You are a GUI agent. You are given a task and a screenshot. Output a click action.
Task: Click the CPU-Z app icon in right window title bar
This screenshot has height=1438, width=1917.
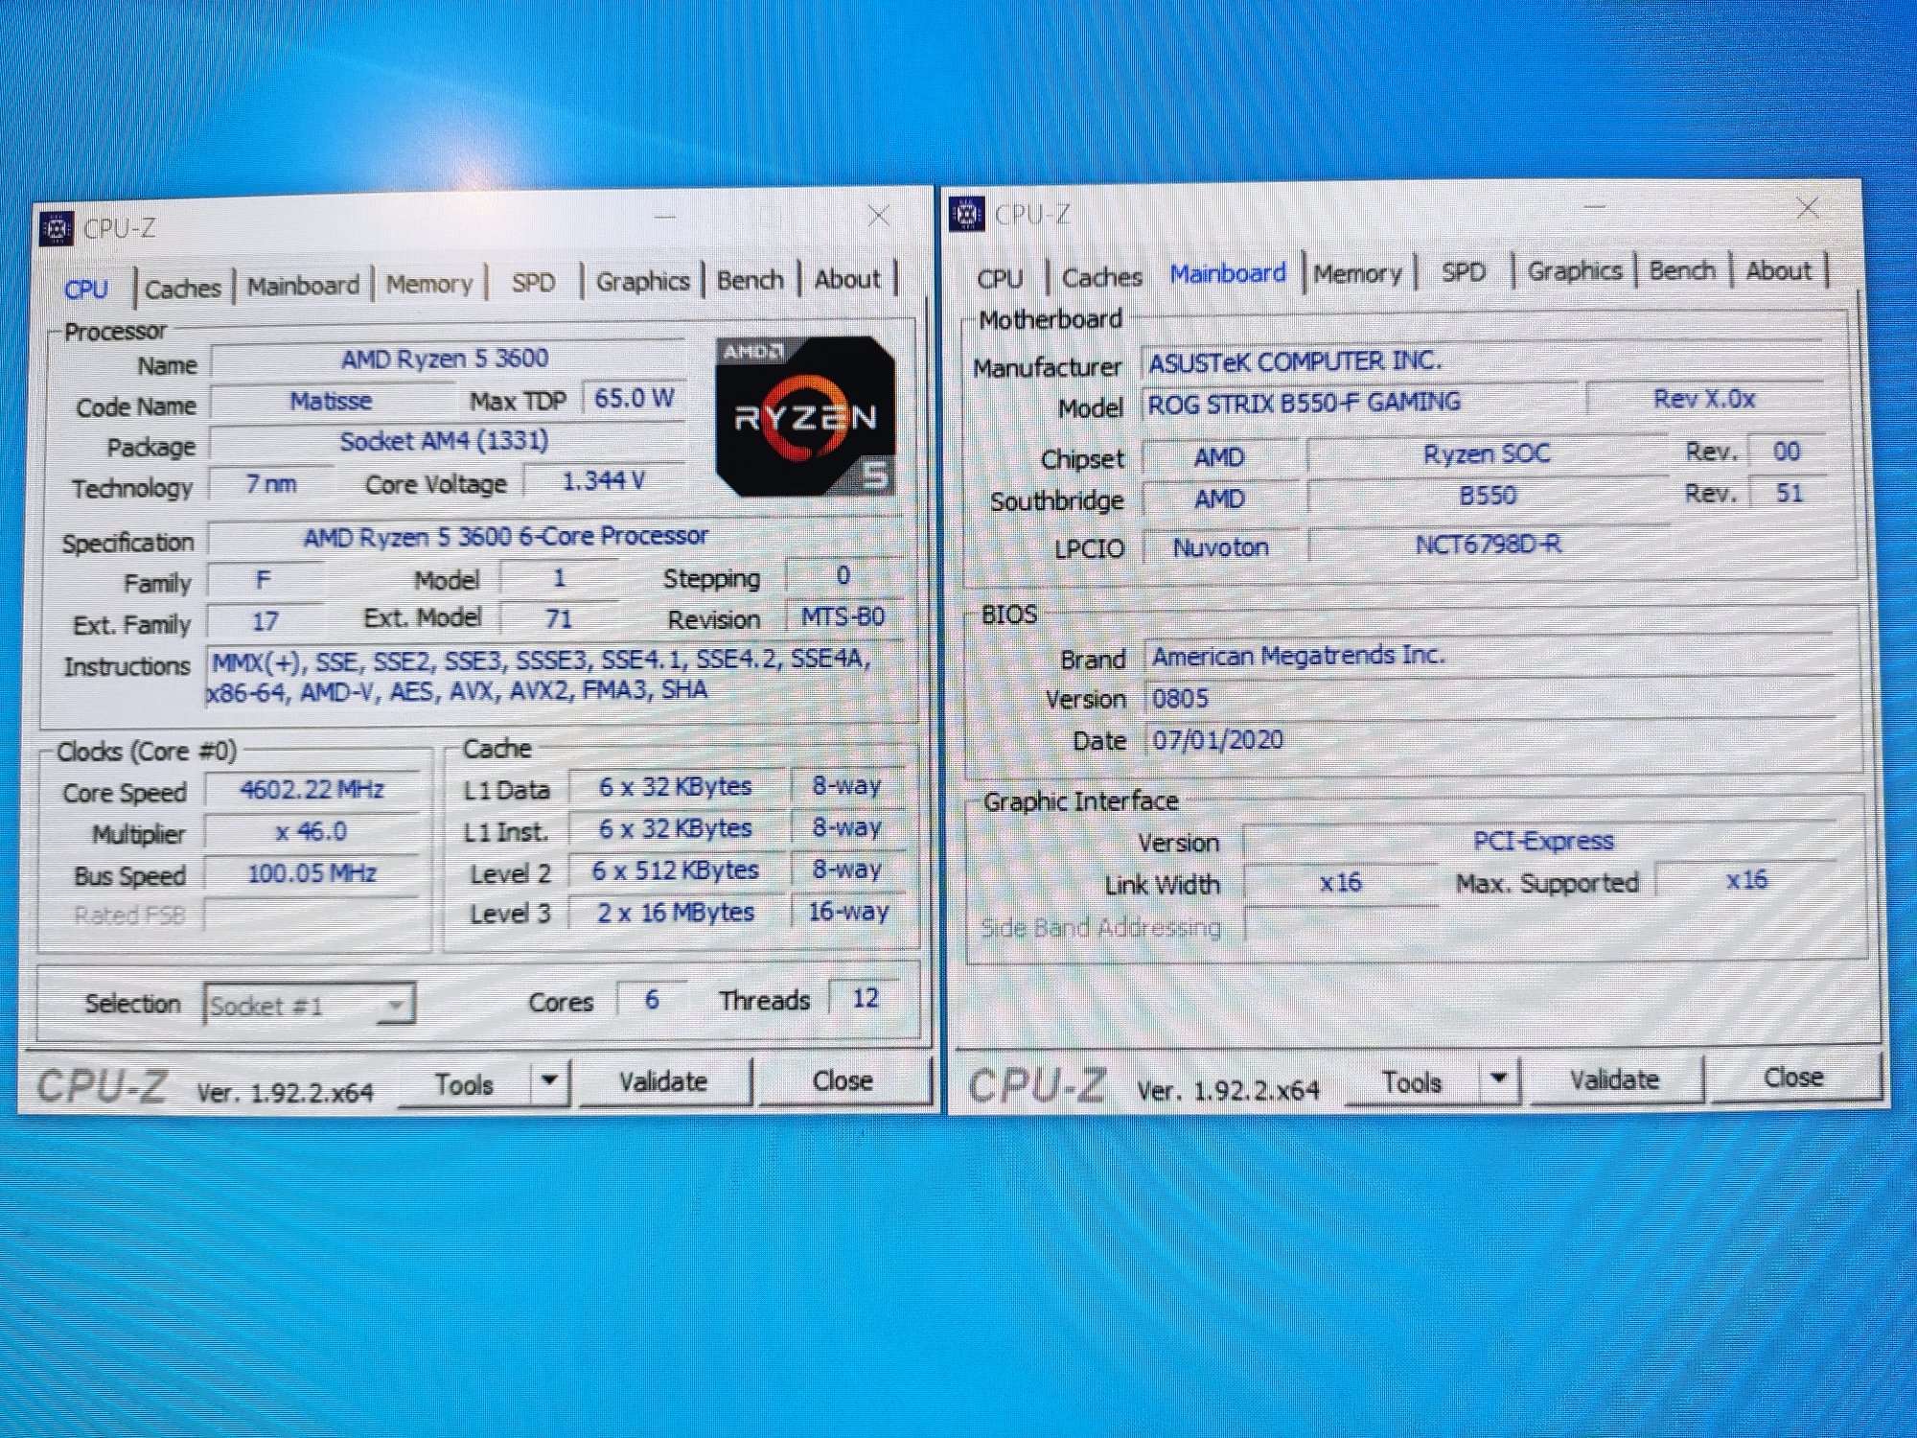click(966, 214)
